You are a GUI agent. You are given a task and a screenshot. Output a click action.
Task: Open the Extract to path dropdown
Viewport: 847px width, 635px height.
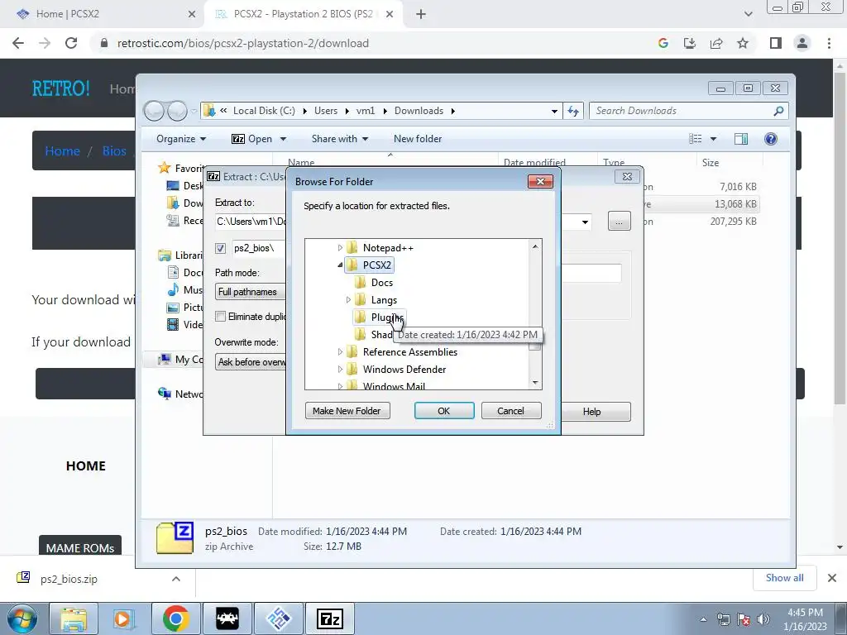(585, 222)
